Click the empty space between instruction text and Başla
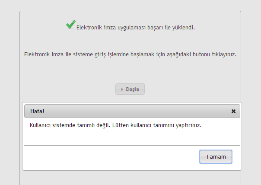This screenshot has width=261, height=185. tap(130, 71)
